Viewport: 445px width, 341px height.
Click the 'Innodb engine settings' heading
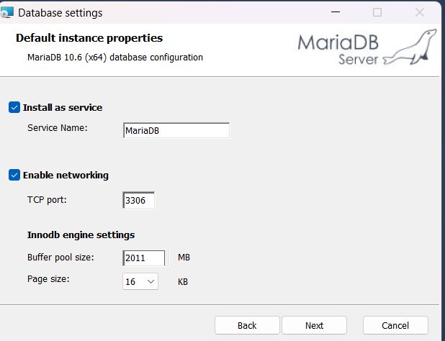[x=81, y=235]
